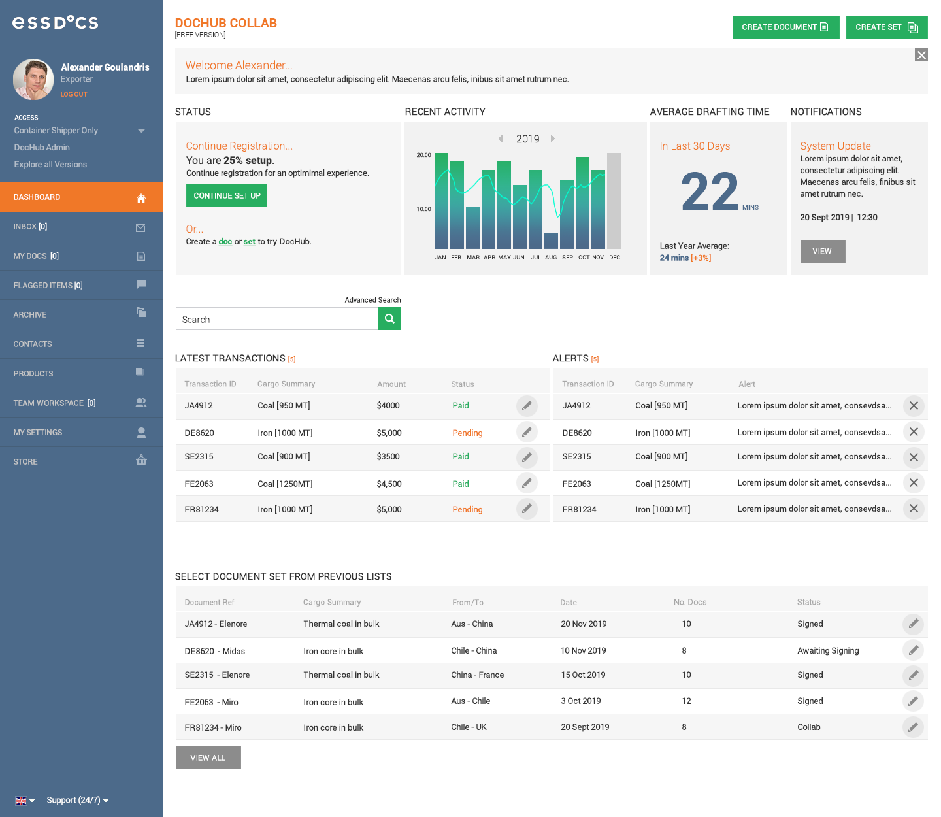Open the Advanced Search link
Image resolution: width=941 pixels, height=817 pixels.
[x=372, y=300]
